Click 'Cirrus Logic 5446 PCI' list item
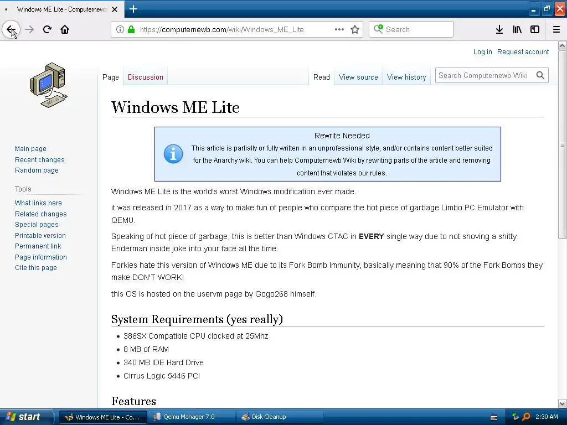 [162, 376]
